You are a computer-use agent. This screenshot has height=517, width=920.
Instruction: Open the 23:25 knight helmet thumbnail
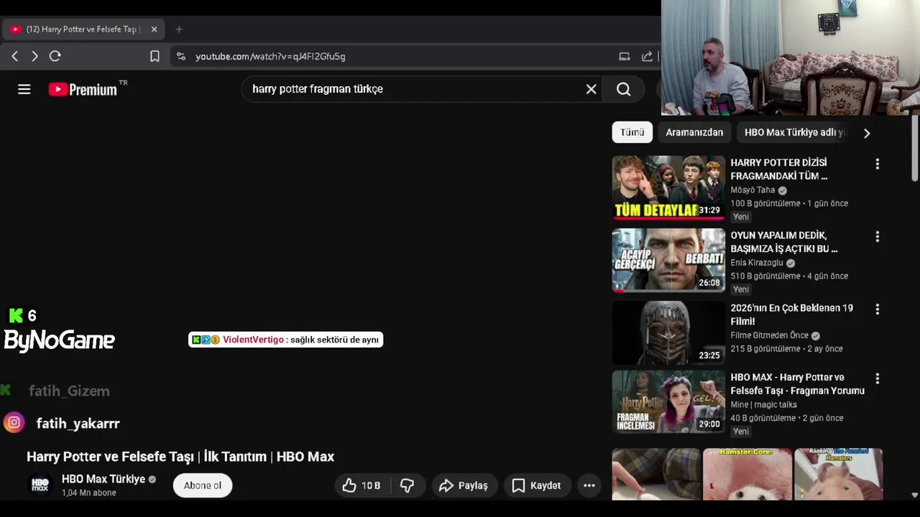668,332
